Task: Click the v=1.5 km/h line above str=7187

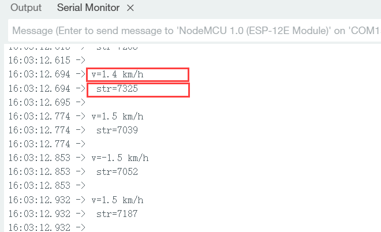Action: (117, 200)
